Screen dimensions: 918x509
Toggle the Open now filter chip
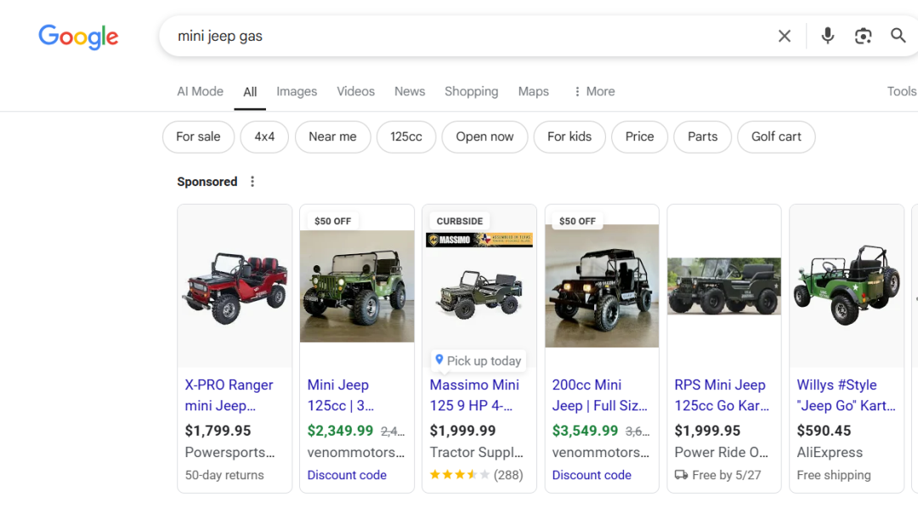click(484, 137)
